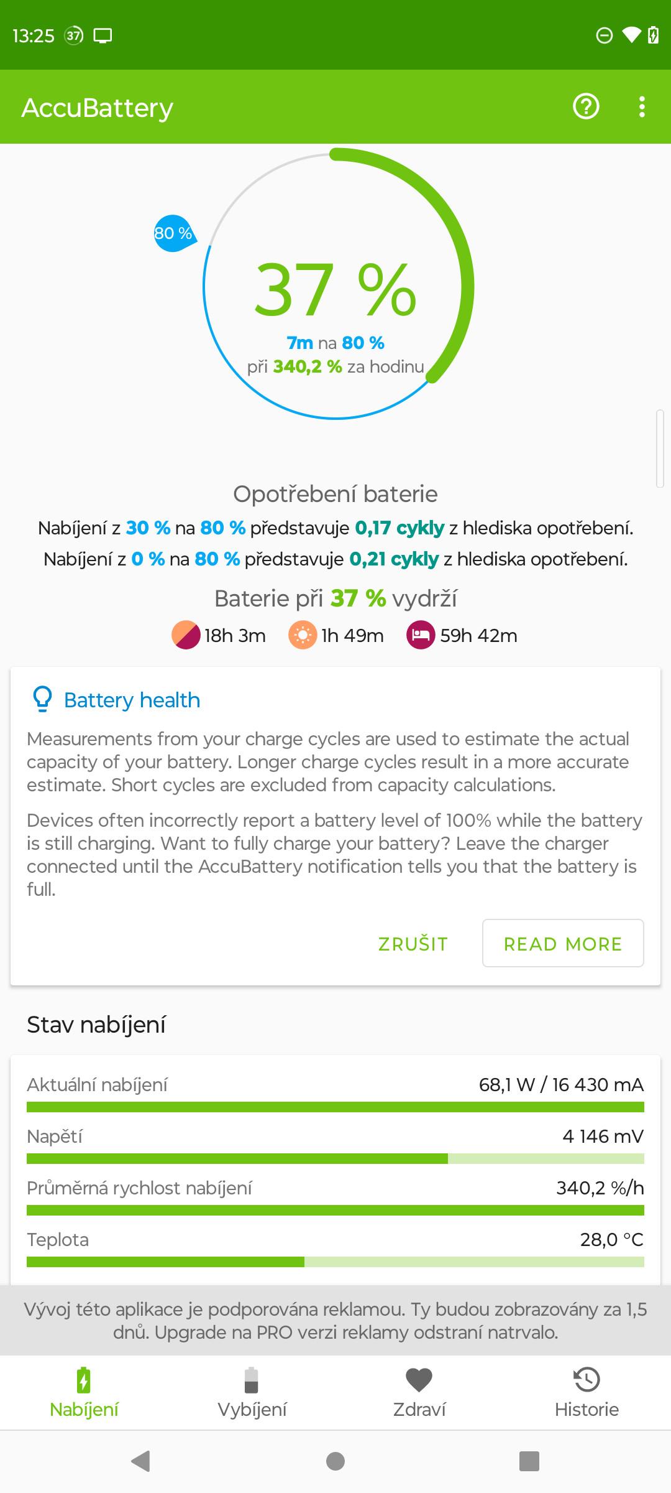671x1493 pixels.
Task: Tap the Android home circle button
Action: click(x=335, y=1461)
